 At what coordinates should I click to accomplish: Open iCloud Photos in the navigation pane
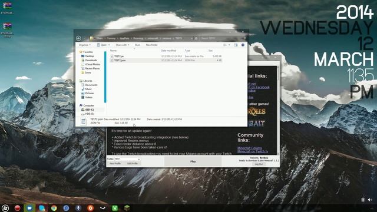click(x=92, y=64)
